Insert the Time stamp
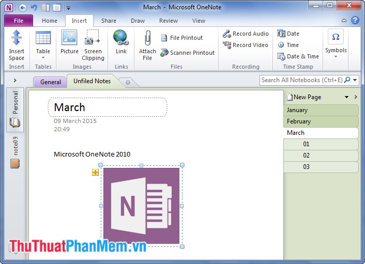 pyautogui.click(x=288, y=45)
